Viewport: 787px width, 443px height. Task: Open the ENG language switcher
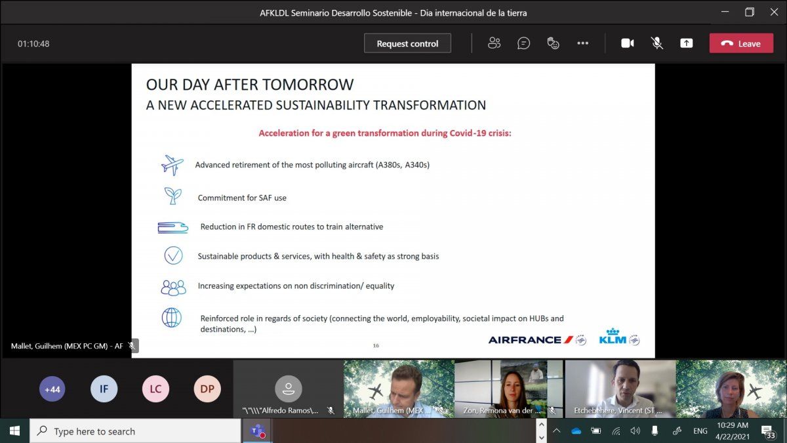click(x=699, y=431)
